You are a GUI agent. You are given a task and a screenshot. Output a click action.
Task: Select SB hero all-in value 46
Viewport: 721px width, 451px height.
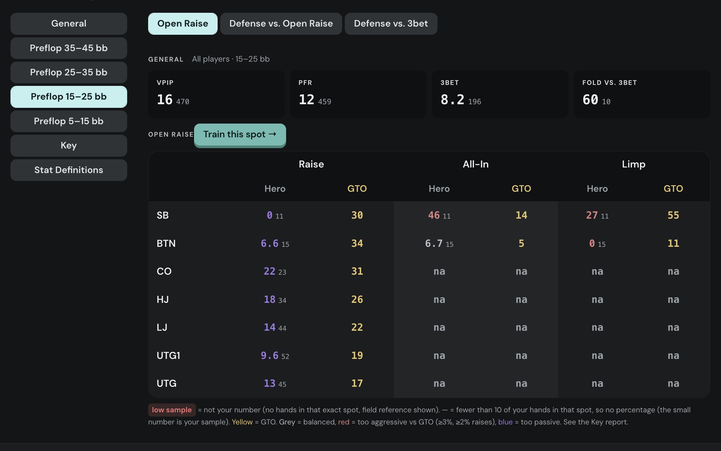click(434, 215)
